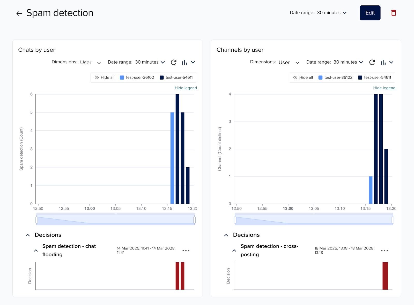Viewport: 414px width, 305px height.
Task: Select the Spam detection - chat flooding decision title
Action: 69,250
